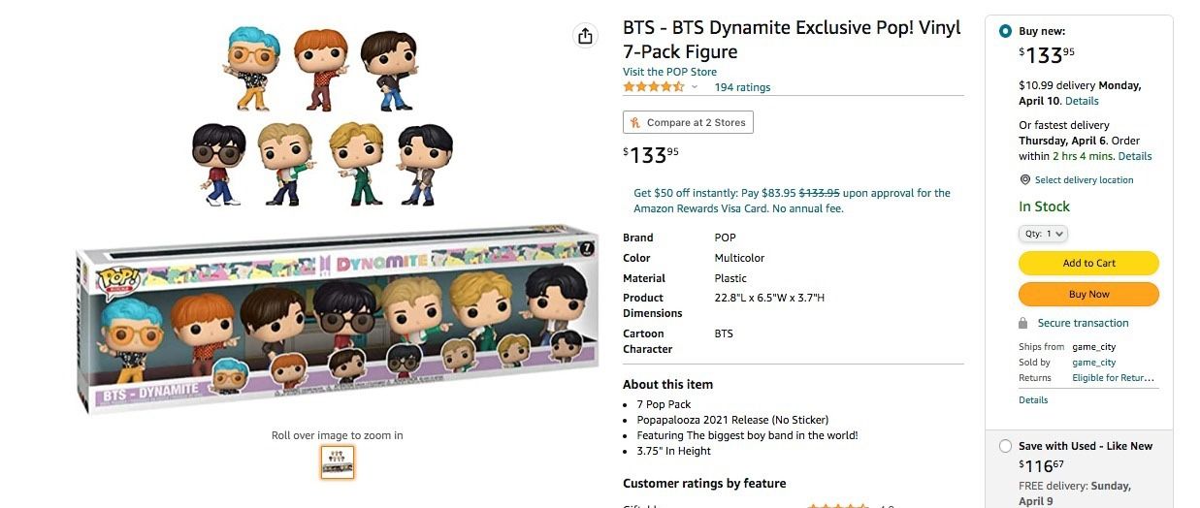Expand the truncated Eligible for Return link
The image size is (1200, 508).
(1113, 378)
